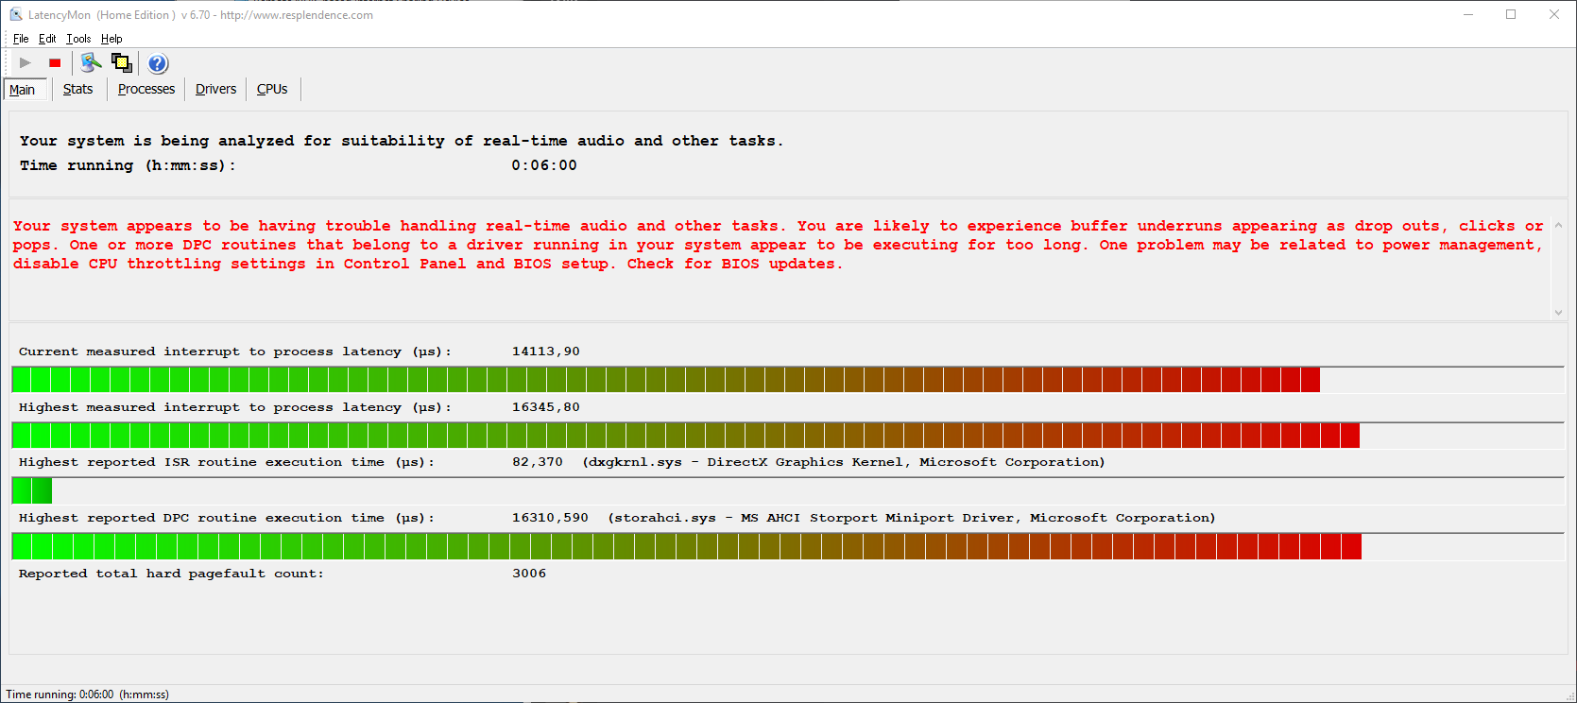The width and height of the screenshot is (1577, 703).
Task: Open the Edit menu
Action: [x=47, y=39]
